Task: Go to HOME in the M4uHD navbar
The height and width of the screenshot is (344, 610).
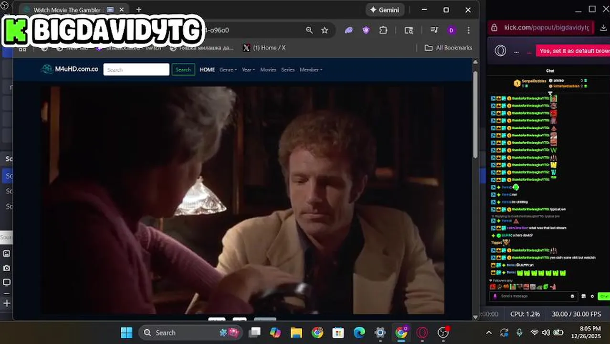Action: (207, 70)
